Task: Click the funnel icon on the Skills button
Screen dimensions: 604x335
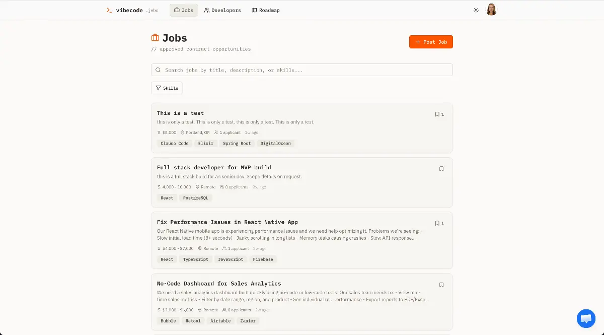Action: coord(158,88)
